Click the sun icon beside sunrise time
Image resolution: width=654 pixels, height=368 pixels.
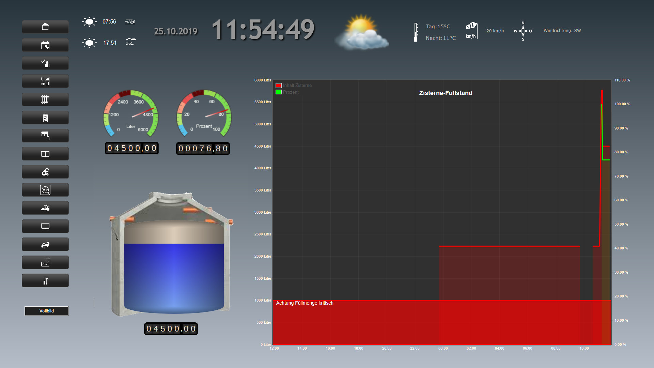89,22
